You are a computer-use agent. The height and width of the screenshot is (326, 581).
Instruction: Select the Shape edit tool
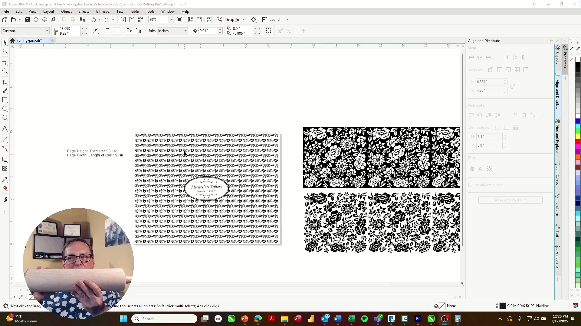coord(5,52)
